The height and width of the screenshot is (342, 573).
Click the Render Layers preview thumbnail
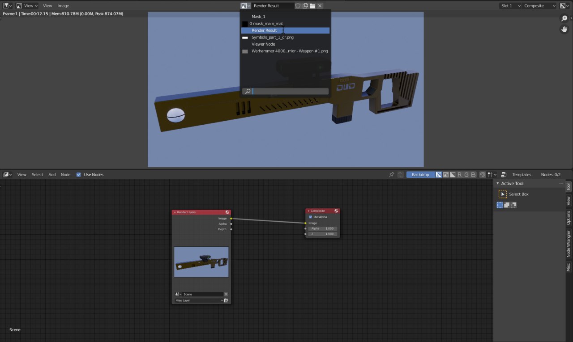click(201, 262)
